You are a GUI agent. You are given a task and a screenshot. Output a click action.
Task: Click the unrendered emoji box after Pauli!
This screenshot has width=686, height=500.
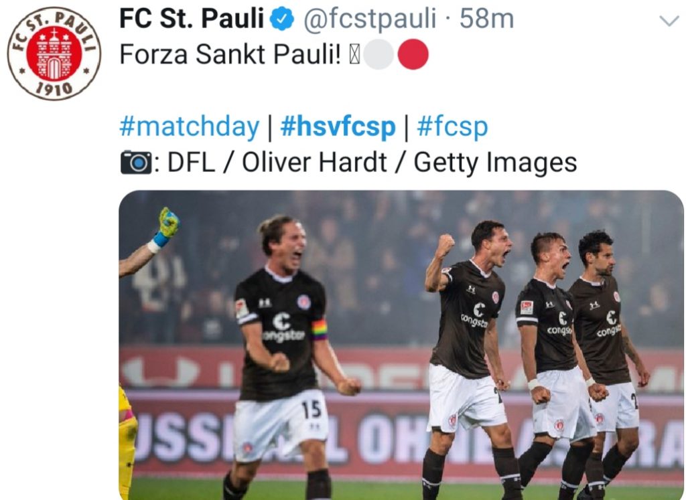click(354, 55)
